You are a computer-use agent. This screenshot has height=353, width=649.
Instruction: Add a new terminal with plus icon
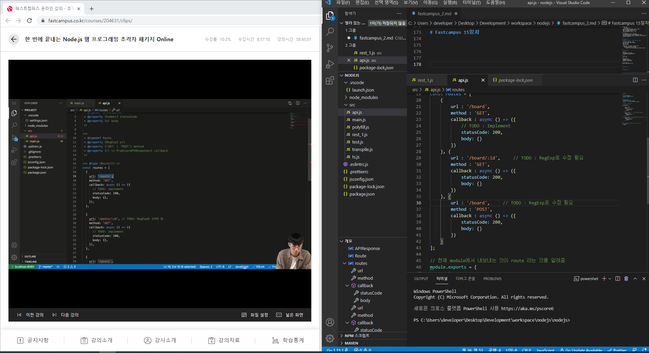604,279
